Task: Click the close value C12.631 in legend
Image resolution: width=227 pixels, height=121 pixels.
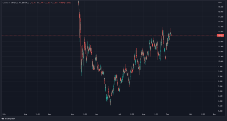Action: click(x=55, y=3)
